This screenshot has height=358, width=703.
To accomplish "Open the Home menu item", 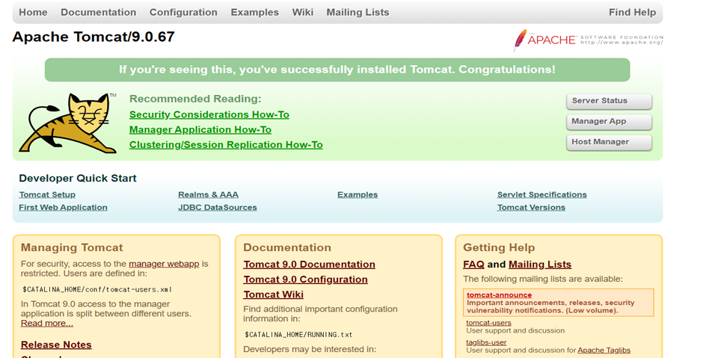I will pos(33,13).
